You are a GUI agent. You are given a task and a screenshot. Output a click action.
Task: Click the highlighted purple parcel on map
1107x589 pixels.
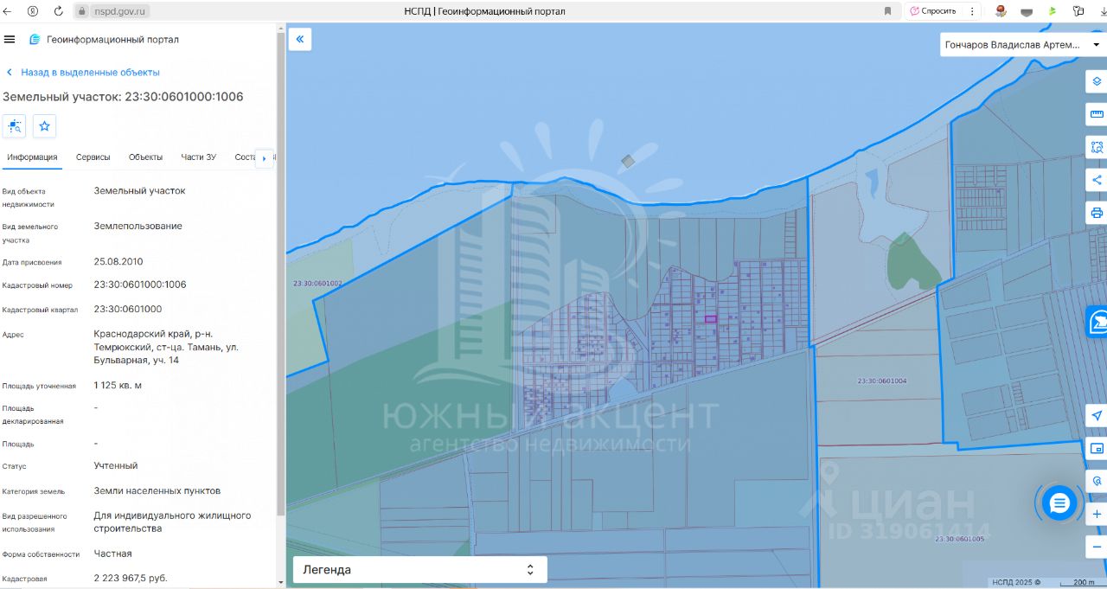coord(711,319)
